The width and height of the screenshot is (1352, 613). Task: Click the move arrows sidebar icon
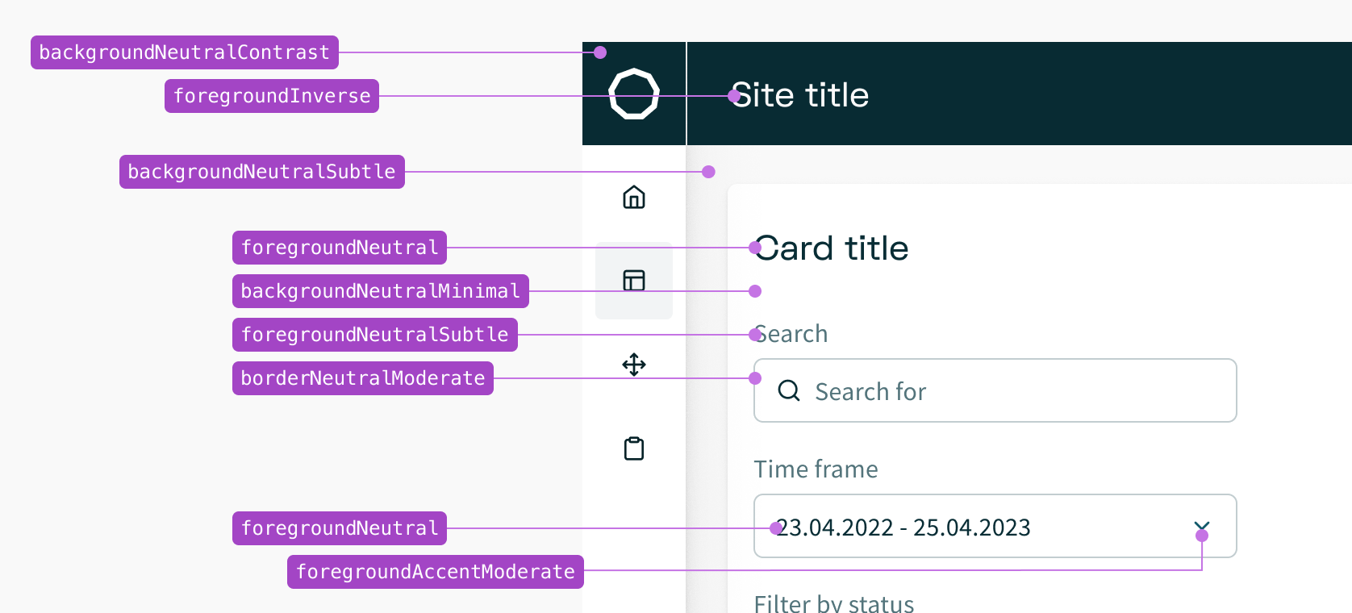point(634,365)
